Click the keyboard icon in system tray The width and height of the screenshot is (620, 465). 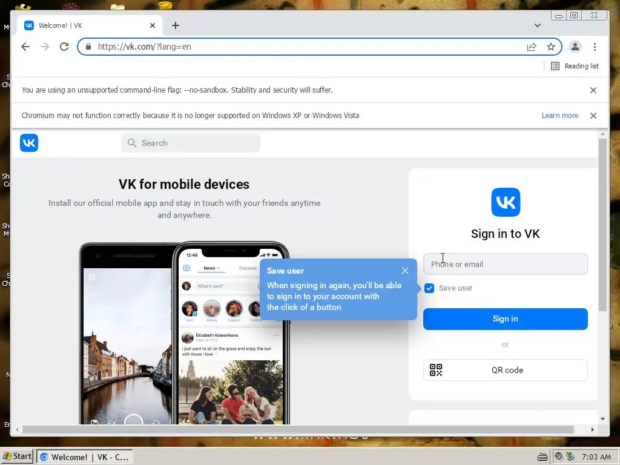coord(542,457)
